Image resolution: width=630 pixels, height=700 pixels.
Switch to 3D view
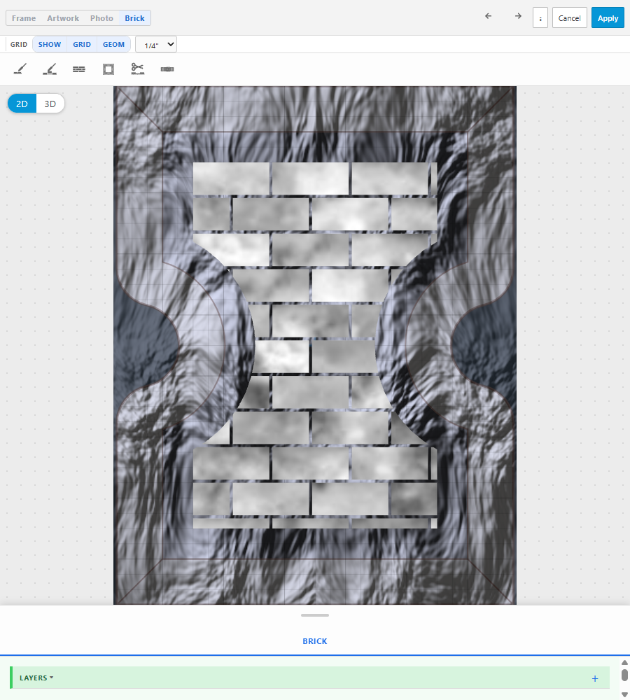click(x=50, y=104)
